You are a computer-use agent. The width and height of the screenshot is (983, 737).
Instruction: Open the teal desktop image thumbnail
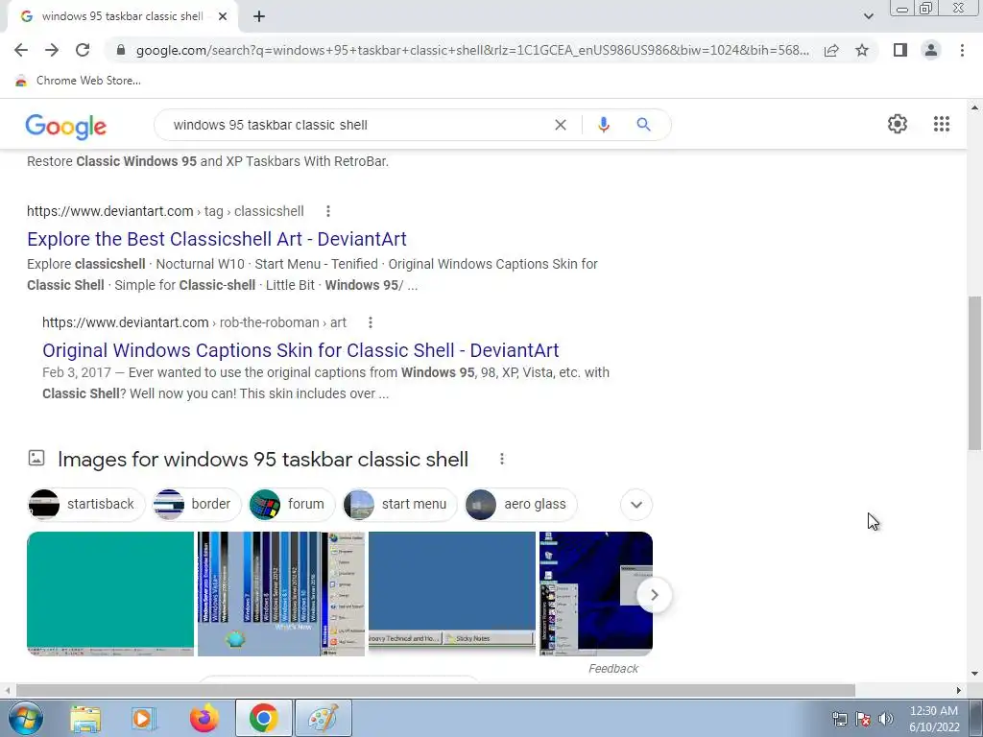click(110, 593)
